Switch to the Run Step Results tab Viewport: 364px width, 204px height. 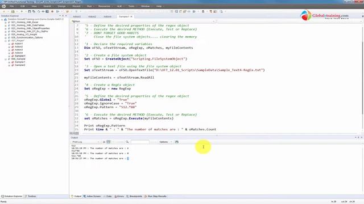[155, 196]
